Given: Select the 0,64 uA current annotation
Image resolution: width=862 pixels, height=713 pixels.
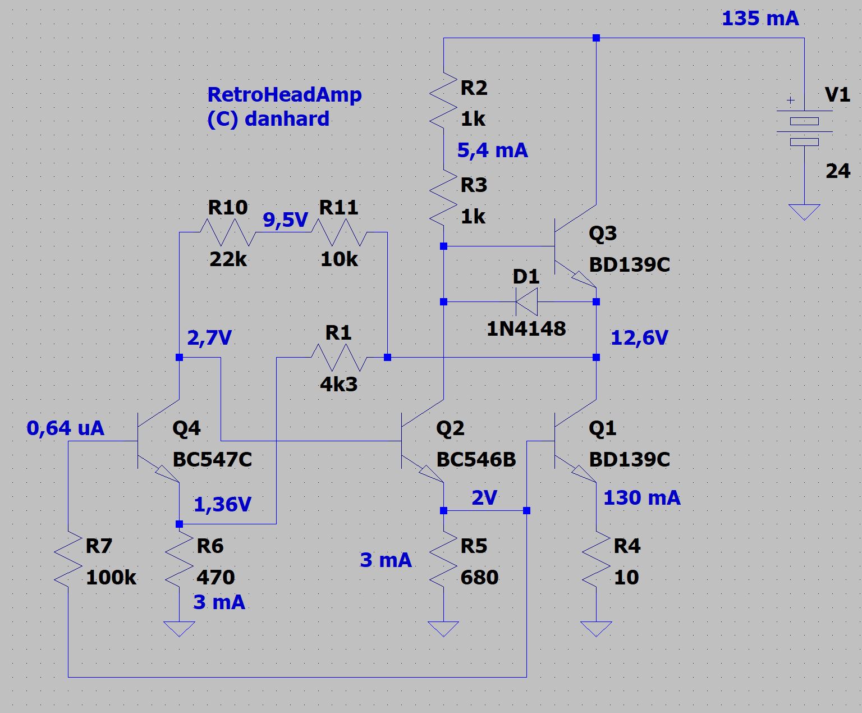Looking at the screenshot, I should coord(65,428).
